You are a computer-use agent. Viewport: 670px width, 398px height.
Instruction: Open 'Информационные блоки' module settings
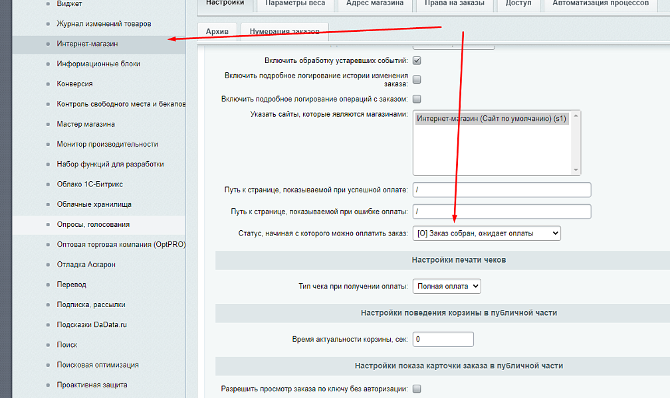click(98, 64)
